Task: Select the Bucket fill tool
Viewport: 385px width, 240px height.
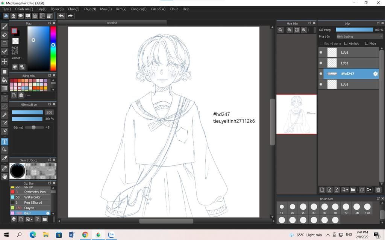Action: pyautogui.click(x=5, y=80)
